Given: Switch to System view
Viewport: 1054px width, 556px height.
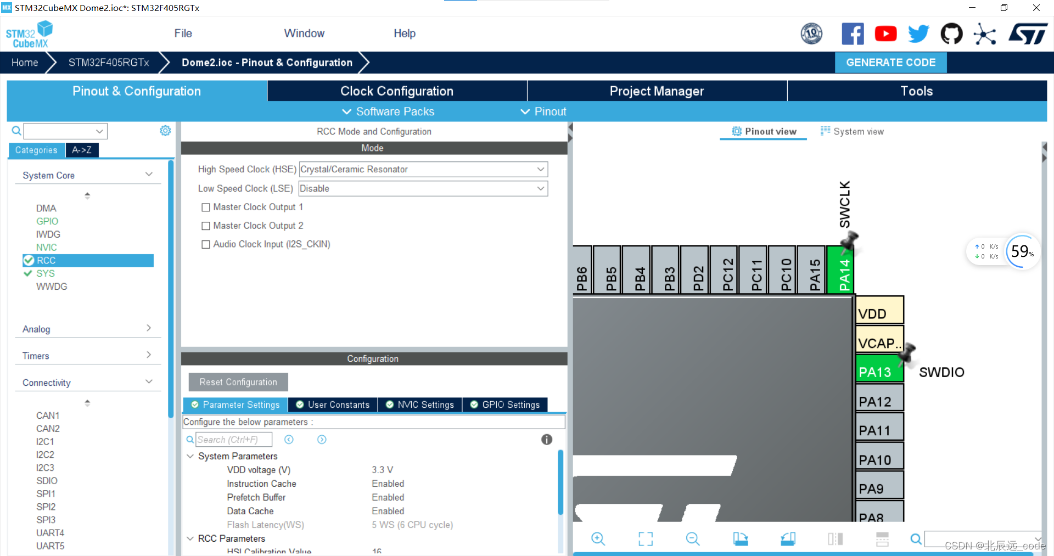Looking at the screenshot, I should point(852,131).
